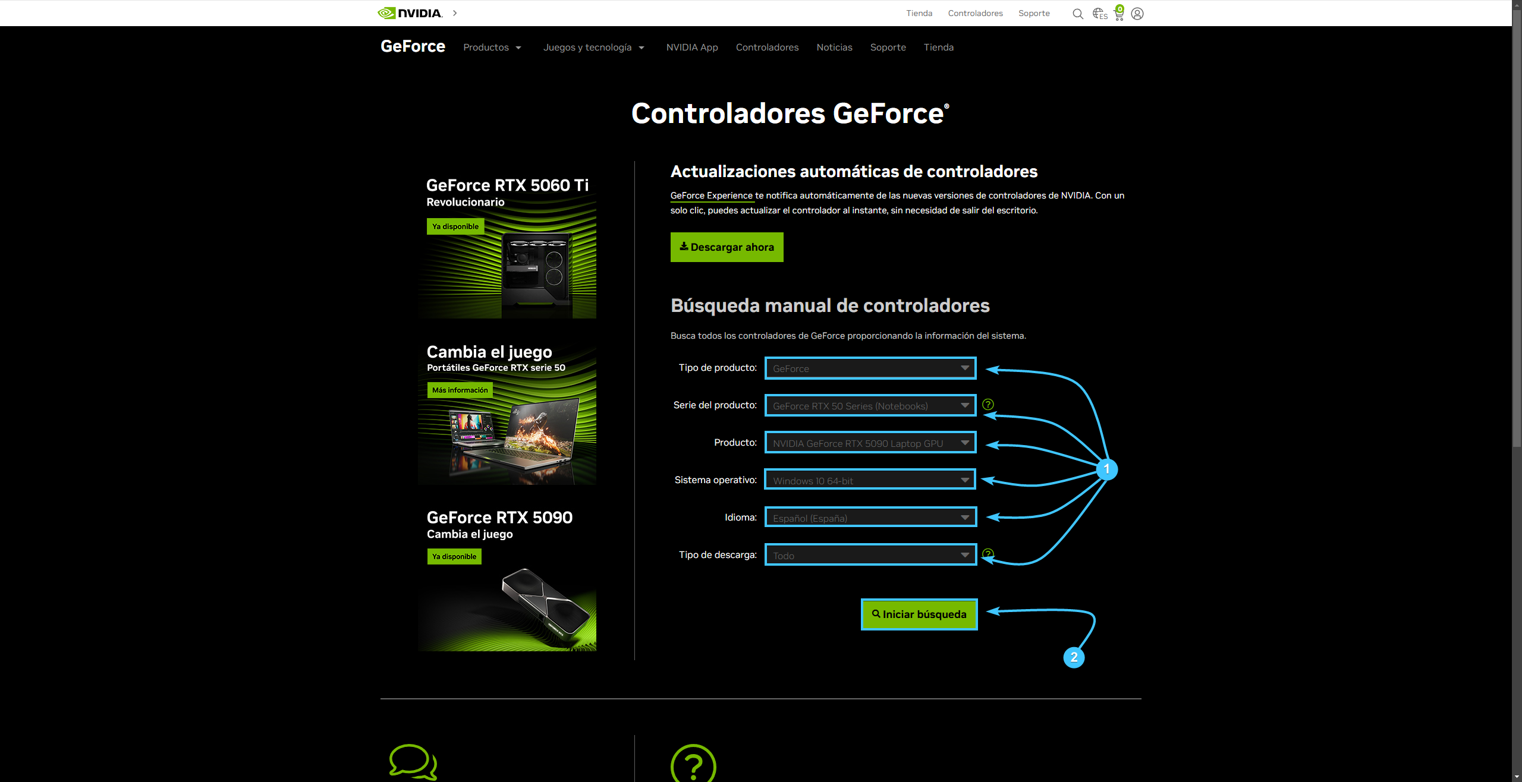Open the Tipo de producto dropdown
Viewport: 1522px width, 782px height.
(870, 368)
